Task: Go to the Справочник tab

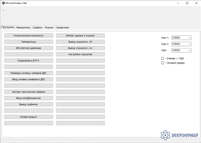Action: pos(62,27)
